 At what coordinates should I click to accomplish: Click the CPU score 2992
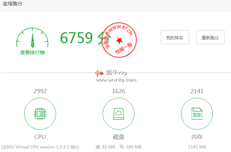(40, 91)
